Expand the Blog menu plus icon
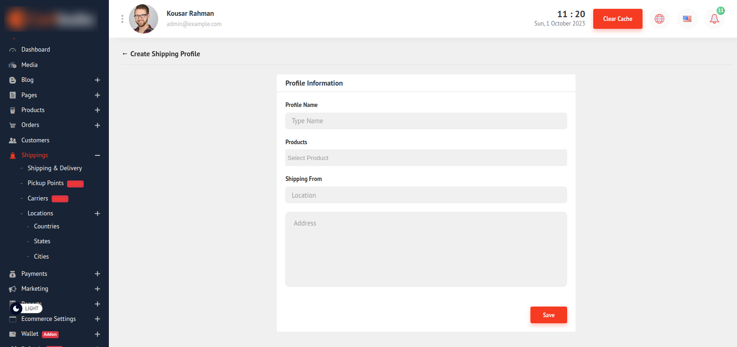 click(x=97, y=80)
